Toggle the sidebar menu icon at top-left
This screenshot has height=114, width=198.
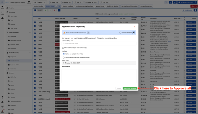coord(2,2)
